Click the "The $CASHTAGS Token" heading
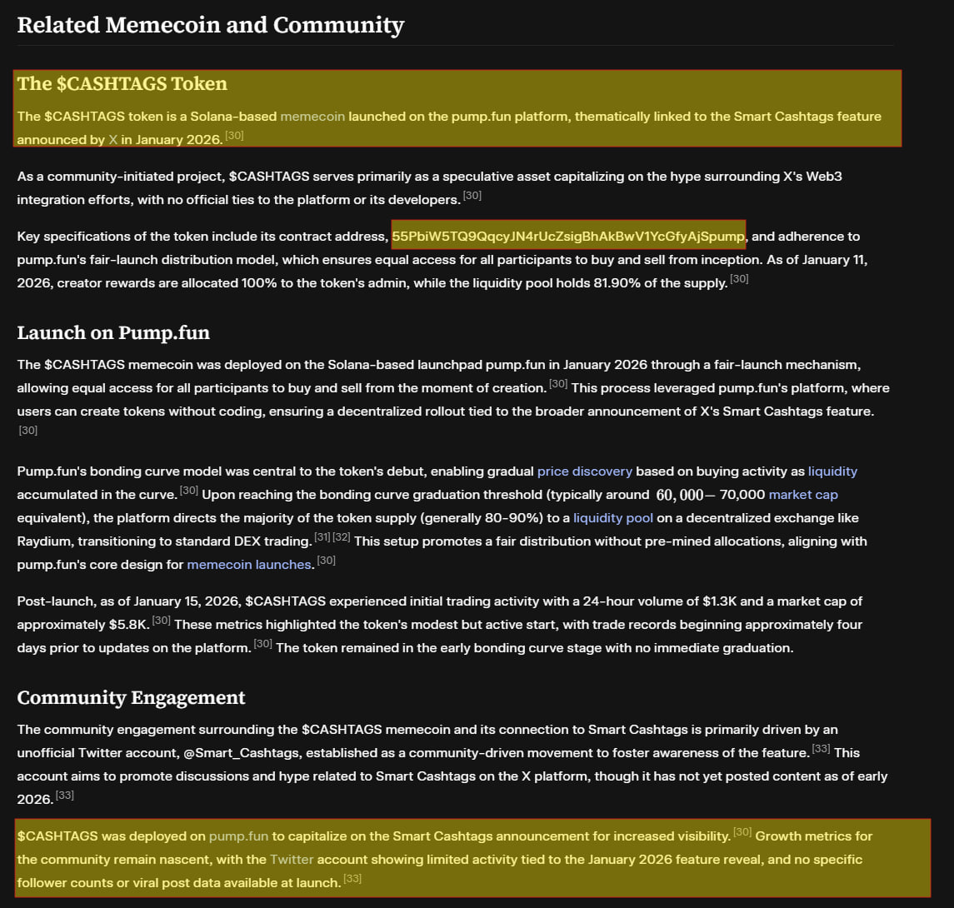Screen dimensions: 954x908 click(122, 83)
